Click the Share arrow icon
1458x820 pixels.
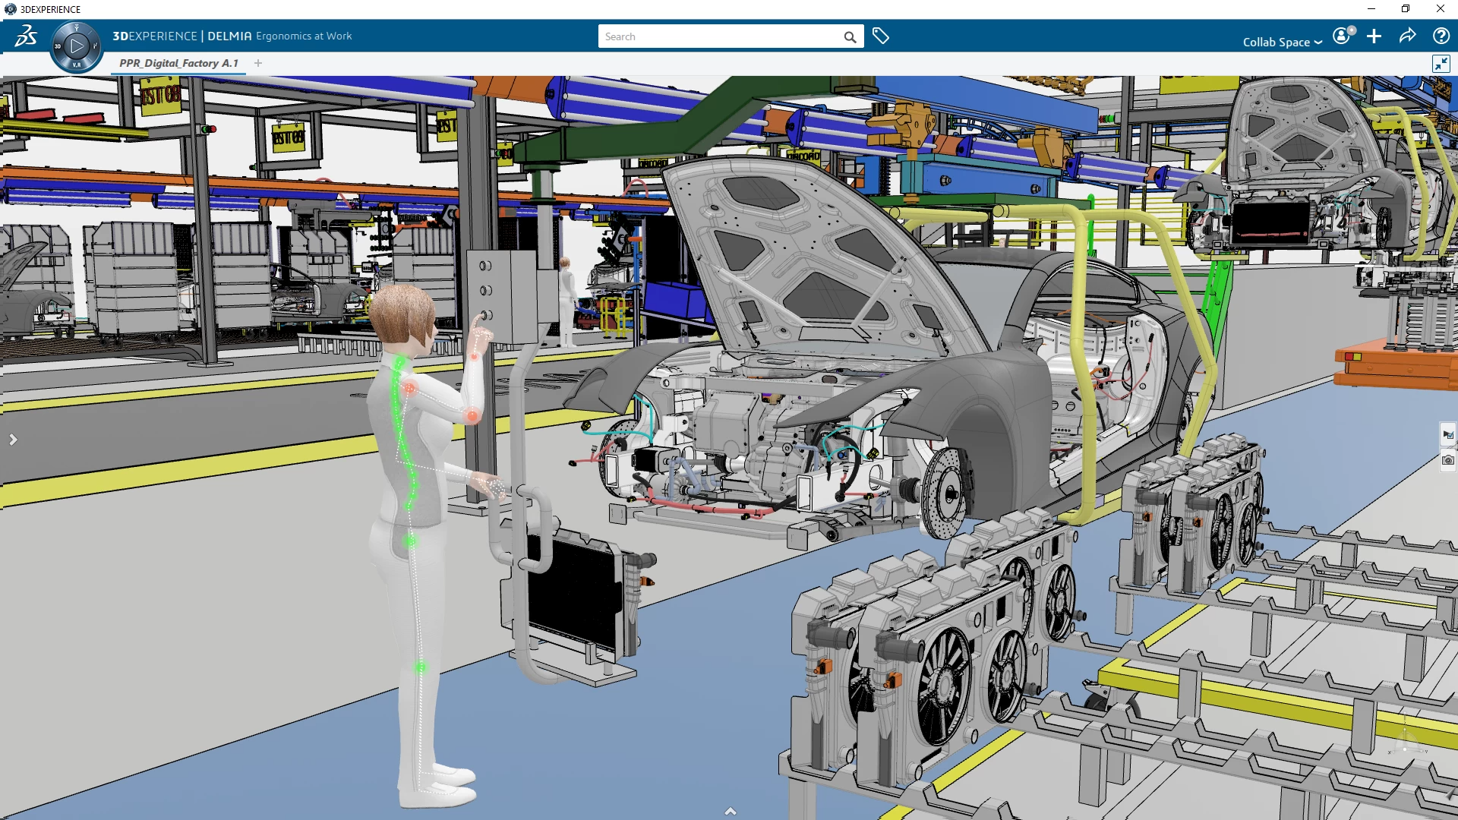1407,36
